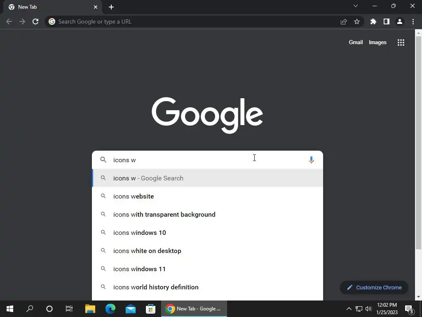
Task: Start voice search with microphone icon
Action: pos(311,160)
